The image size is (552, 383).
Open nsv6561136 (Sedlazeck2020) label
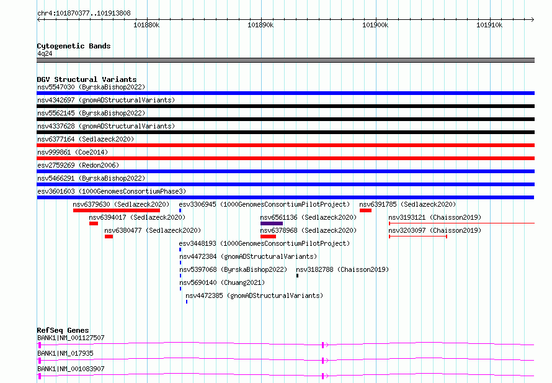[308, 217]
